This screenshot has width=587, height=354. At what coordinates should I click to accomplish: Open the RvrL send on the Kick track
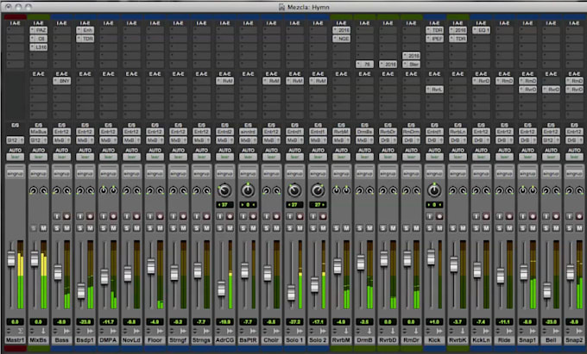[434, 90]
